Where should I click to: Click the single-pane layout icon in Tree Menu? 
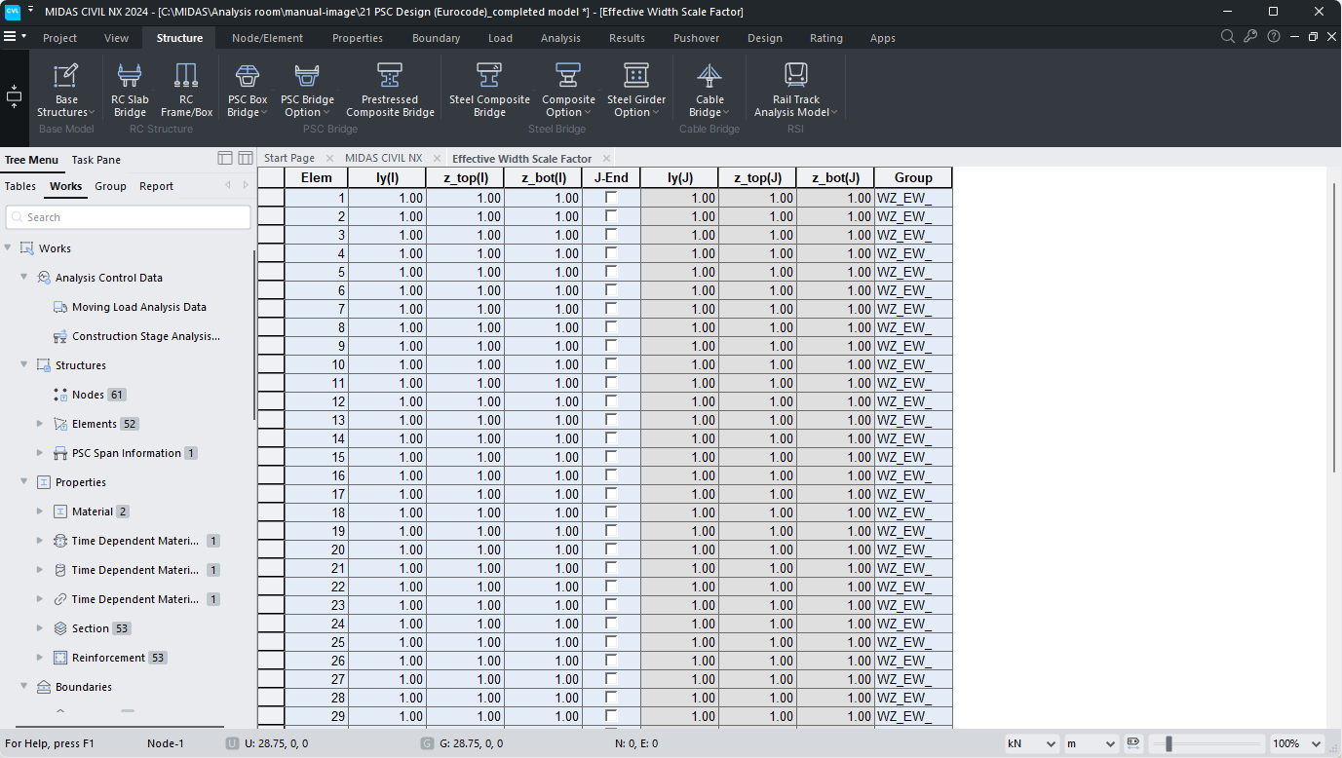(x=224, y=158)
